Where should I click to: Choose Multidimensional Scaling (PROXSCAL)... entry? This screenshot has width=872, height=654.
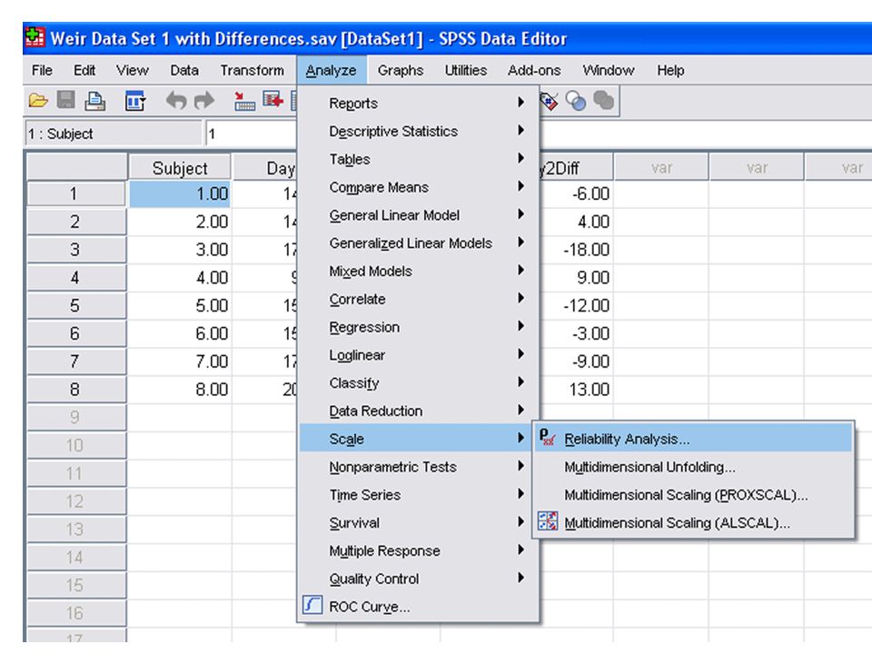coord(693,494)
